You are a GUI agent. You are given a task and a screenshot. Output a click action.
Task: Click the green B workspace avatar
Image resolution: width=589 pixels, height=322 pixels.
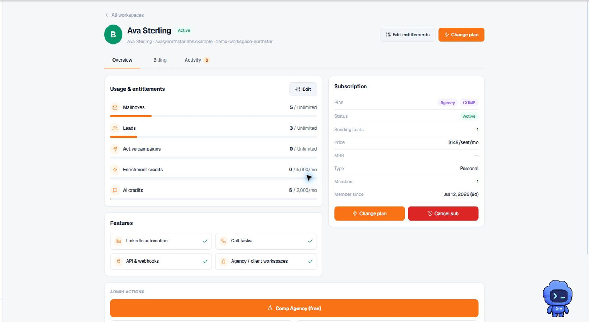point(113,34)
